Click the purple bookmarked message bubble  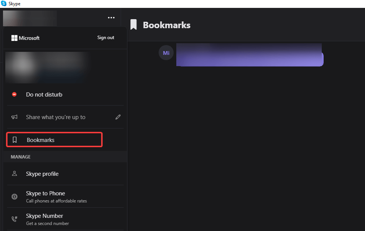[250, 55]
